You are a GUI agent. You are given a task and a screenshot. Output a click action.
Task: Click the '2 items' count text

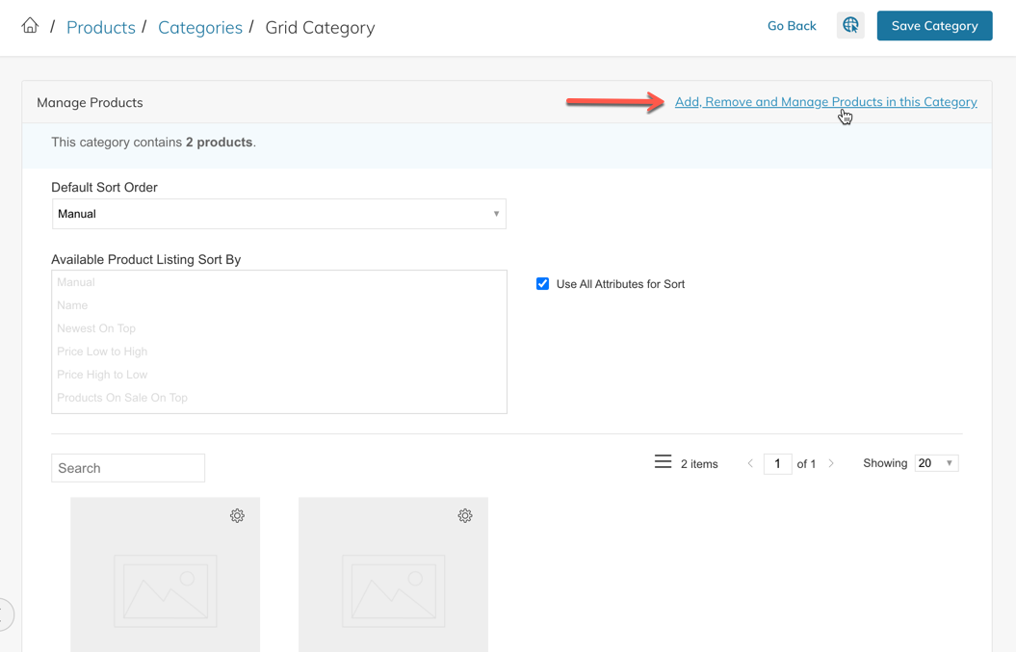pos(699,464)
